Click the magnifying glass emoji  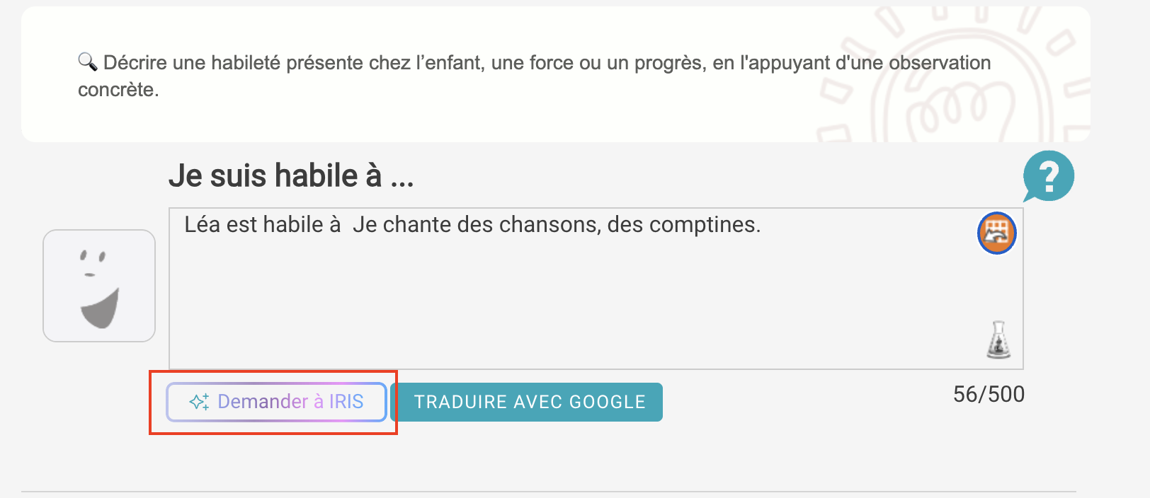coord(87,62)
